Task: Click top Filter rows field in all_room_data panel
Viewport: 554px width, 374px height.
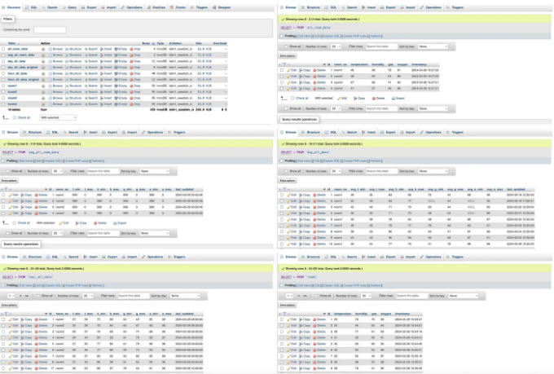Action: [x=381, y=46]
